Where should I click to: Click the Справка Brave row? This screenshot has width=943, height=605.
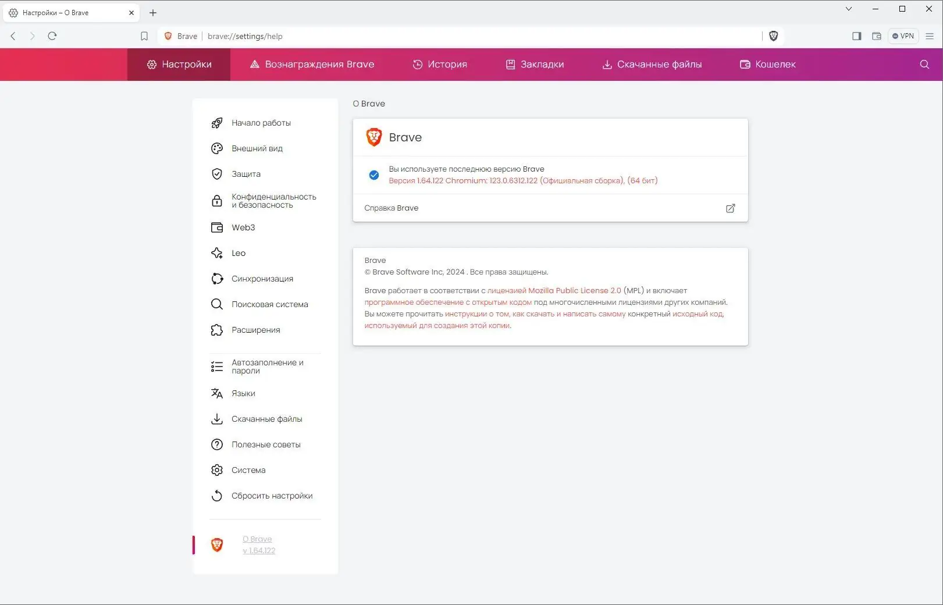550,208
